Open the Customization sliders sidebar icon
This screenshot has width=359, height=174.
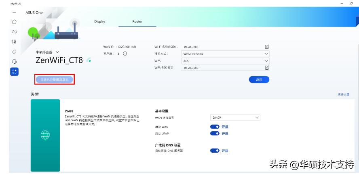(14, 42)
